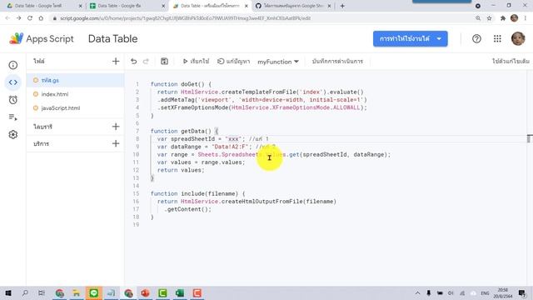Add a library with plus icon
The width and height of the screenshot is (533, 300).
tap(116, 127)
